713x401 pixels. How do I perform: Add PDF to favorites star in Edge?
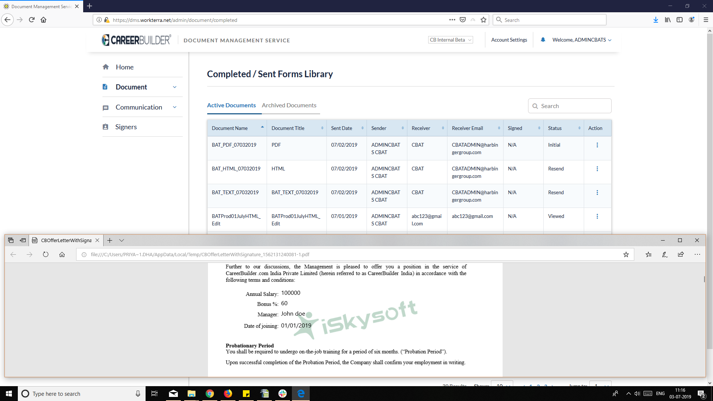tap(626, 254)
